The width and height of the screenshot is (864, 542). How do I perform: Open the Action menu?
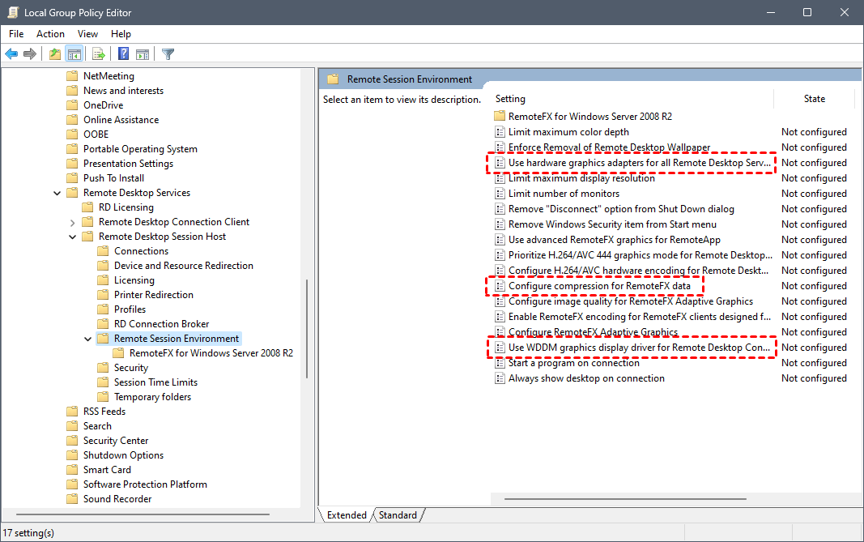point(50,34)
